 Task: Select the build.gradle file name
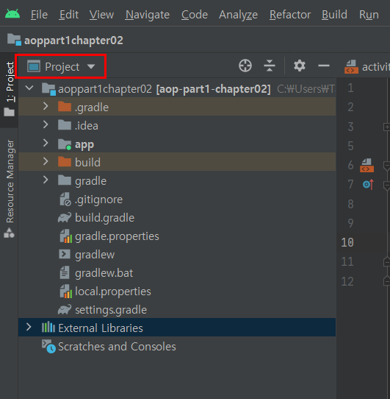point(104,218)
